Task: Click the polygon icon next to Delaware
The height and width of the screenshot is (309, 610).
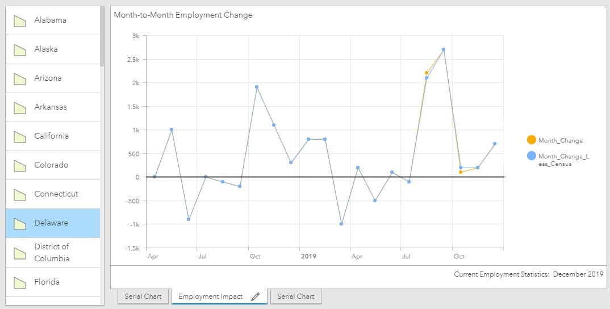Action: coord(20,224)
